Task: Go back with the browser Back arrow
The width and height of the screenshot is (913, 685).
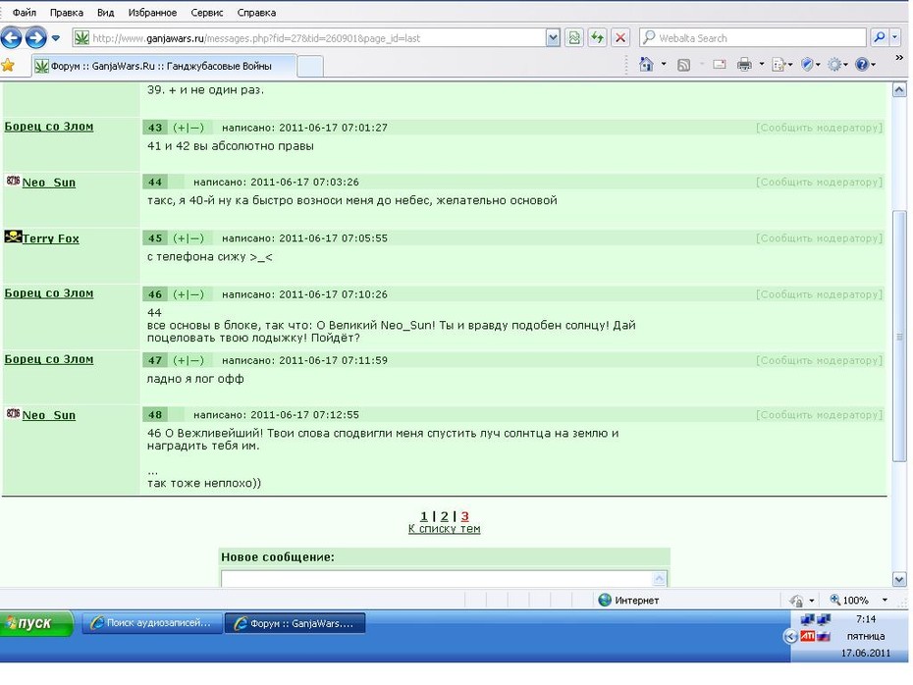Action: pyautogui.click(x=11, y=38)
